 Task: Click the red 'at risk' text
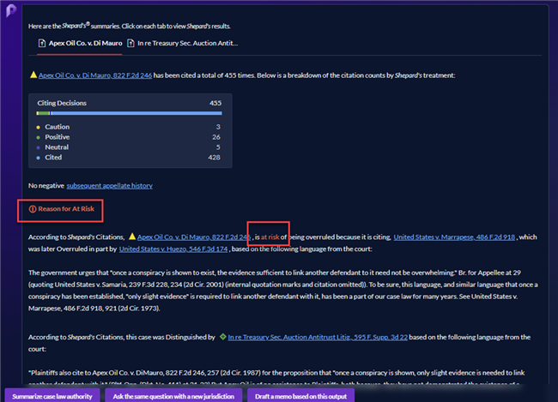(x=270, y=237)
